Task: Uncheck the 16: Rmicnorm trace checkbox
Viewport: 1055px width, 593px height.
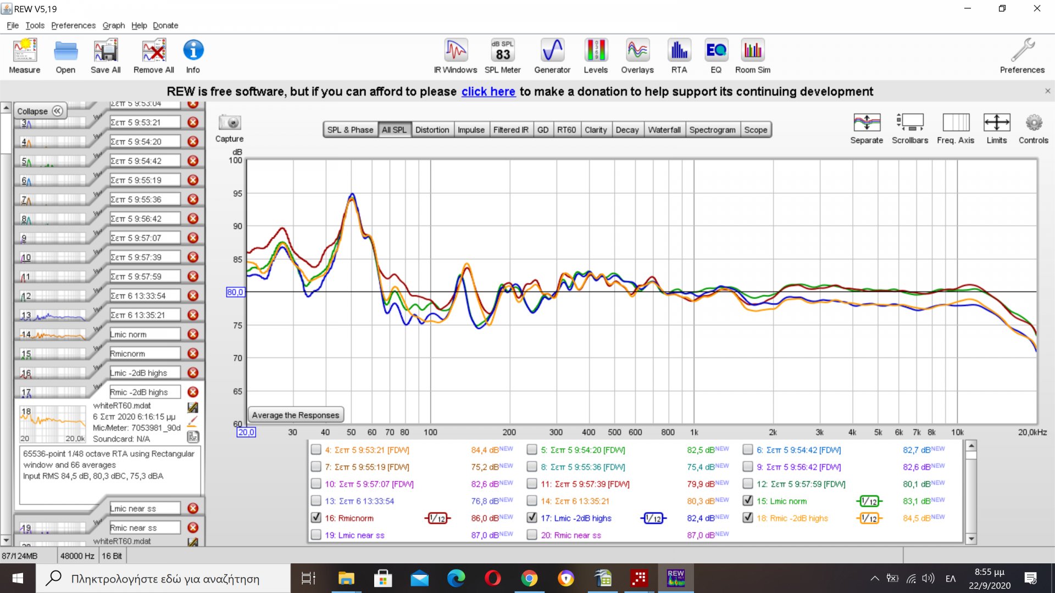Action: (316, 518)
